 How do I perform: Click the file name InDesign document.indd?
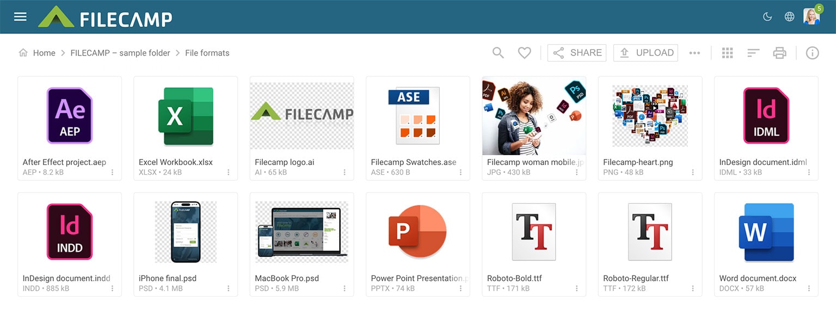click(66, 278)
